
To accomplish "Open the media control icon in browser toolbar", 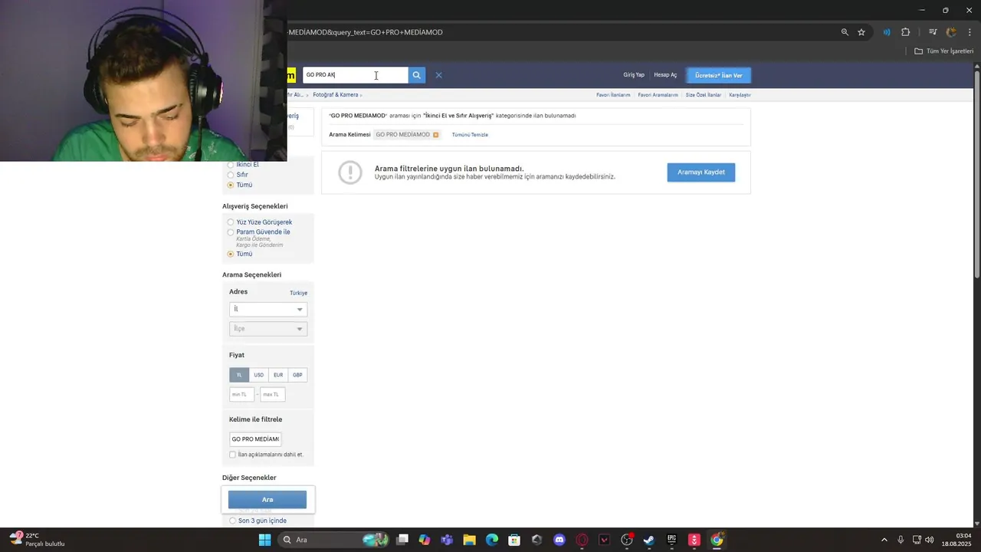I will pos(933,32).
